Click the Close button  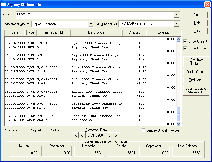tap(197, 15)
